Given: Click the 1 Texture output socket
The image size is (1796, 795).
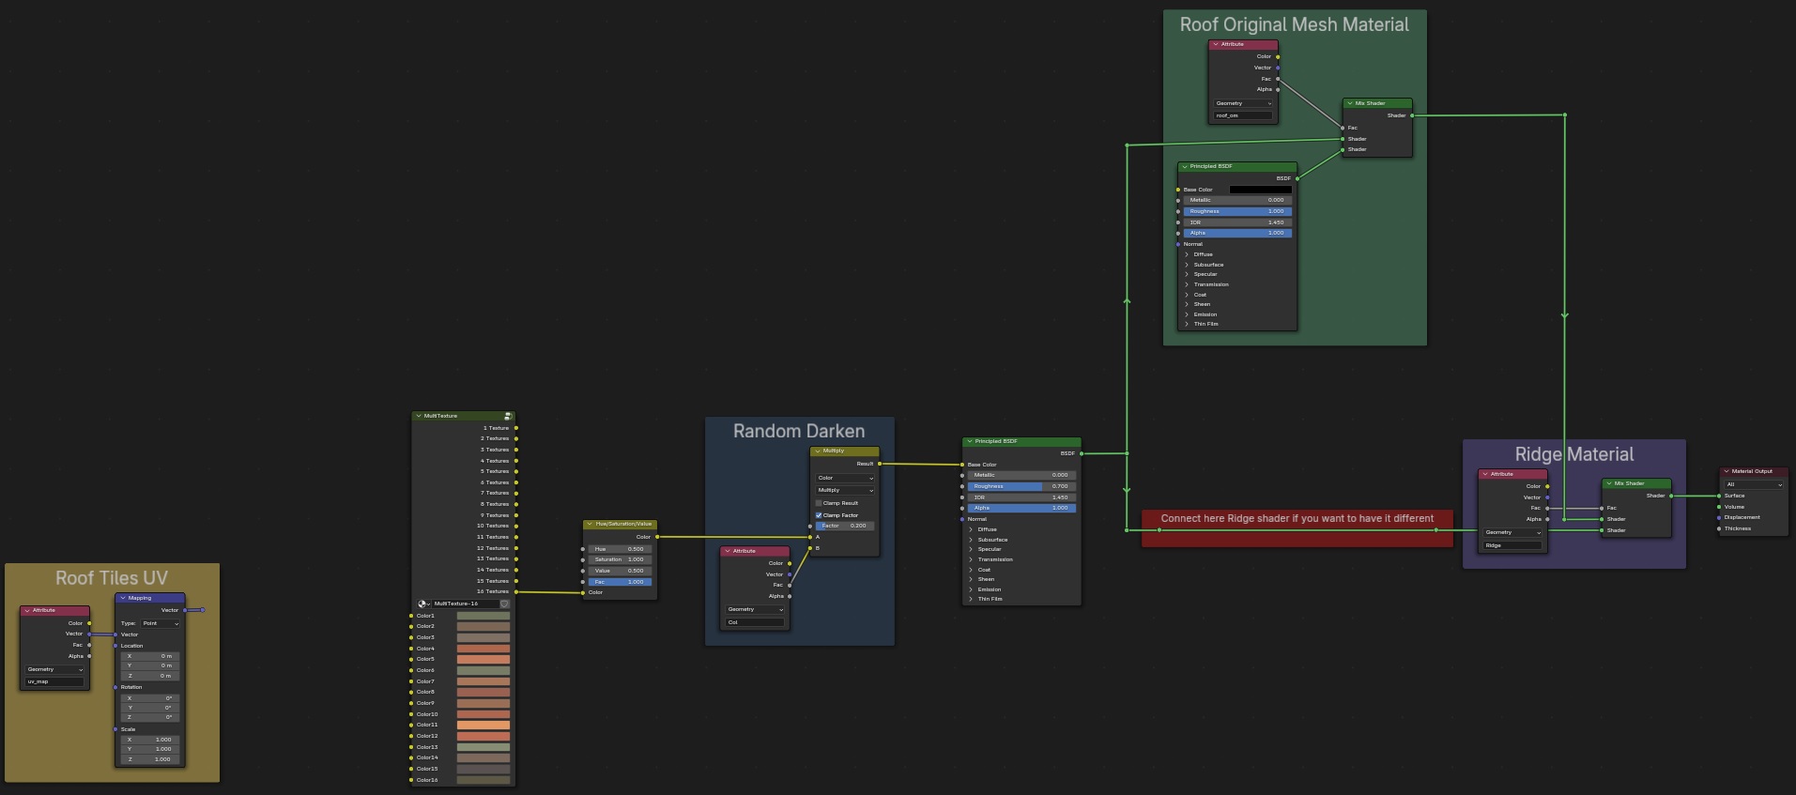Looking at the screenshot, I should pos(515,428).
